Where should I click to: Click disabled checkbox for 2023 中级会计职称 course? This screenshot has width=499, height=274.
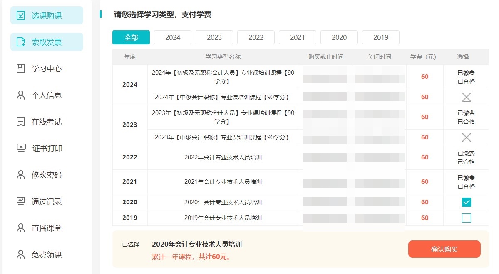(466, 137)
